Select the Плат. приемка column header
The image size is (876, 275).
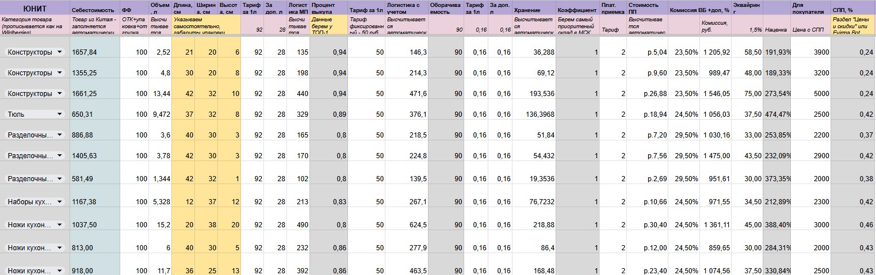[x=613, y=8]
